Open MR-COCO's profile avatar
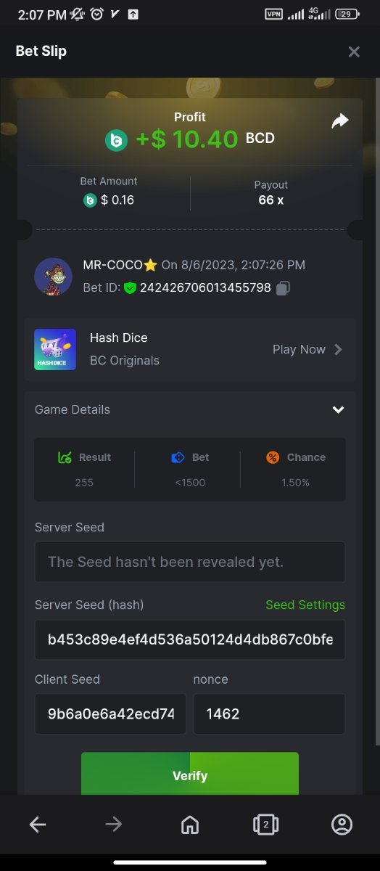Image resolution: width=380 pixels, height=871 pixels. click(53, 277)
